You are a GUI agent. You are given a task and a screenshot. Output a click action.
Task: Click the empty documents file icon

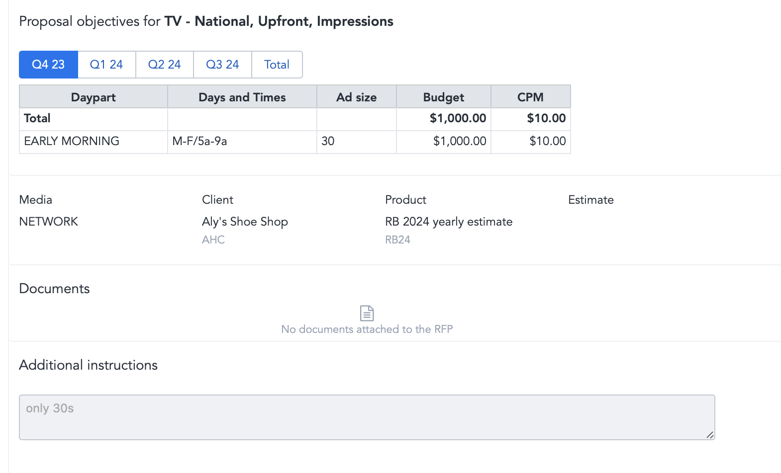point(367,313)
